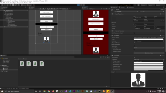Open the Tag Untagged dropdown
166x93 pixels.
[127, 12]
